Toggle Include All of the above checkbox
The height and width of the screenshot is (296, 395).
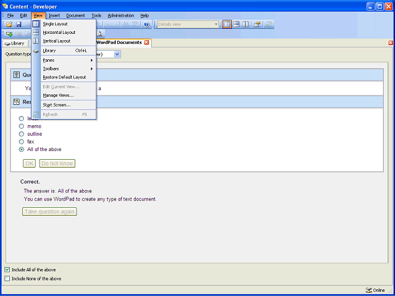[x=7, y=269]
